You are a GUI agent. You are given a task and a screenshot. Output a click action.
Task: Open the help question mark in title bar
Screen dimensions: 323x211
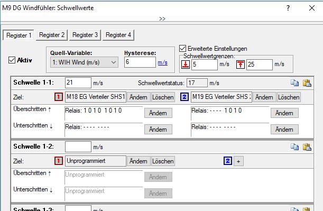288,8
